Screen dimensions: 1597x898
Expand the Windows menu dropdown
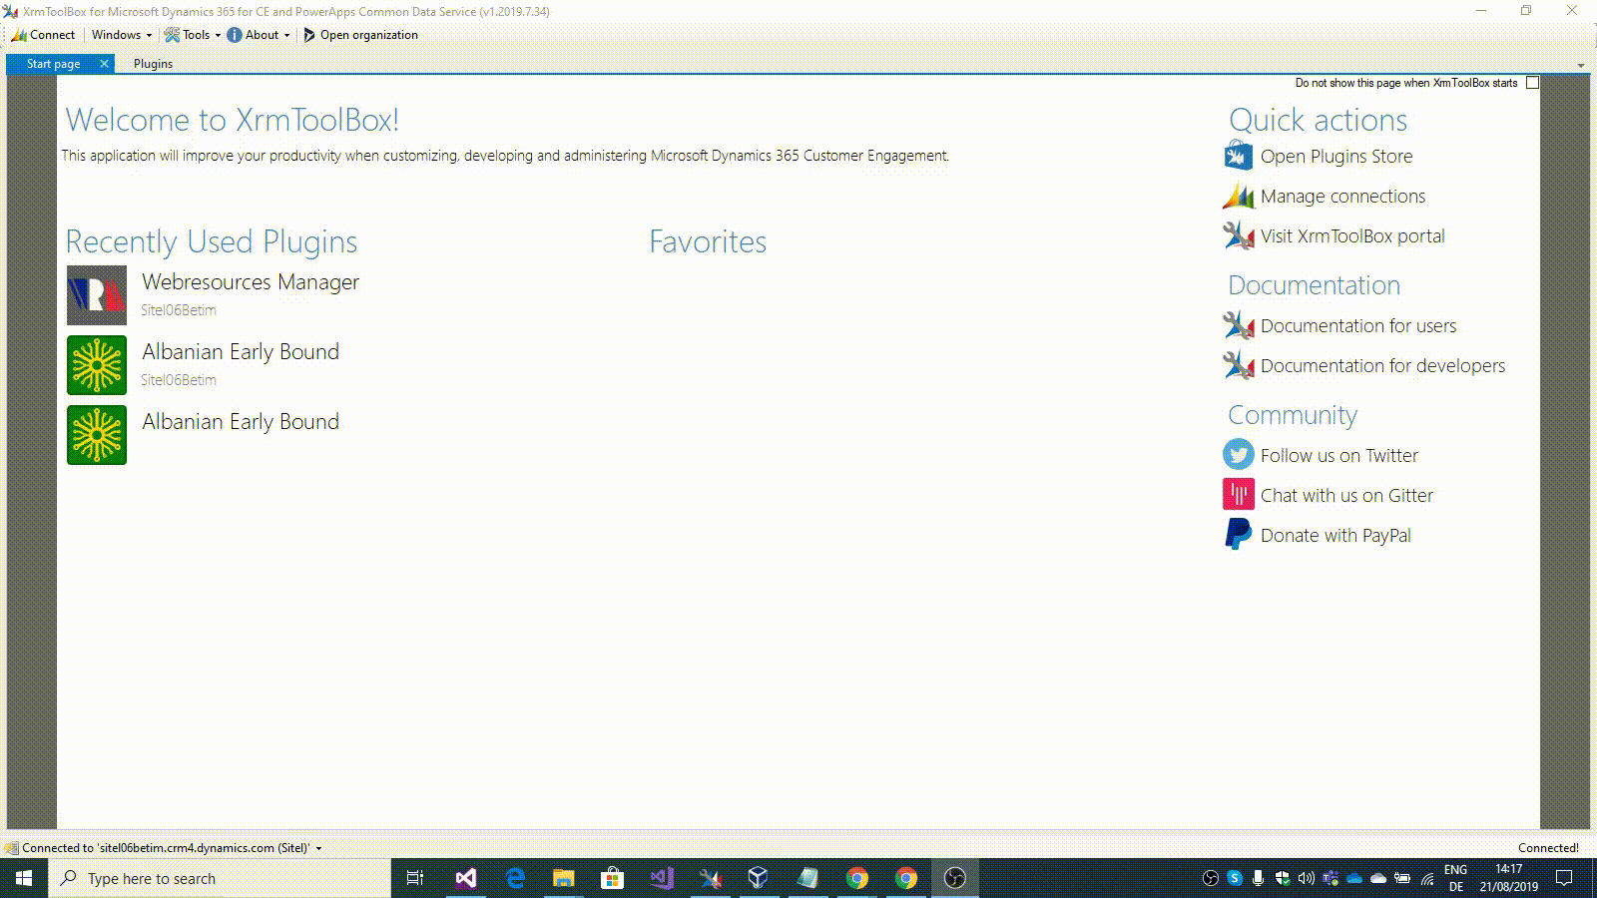coord(149,34)
